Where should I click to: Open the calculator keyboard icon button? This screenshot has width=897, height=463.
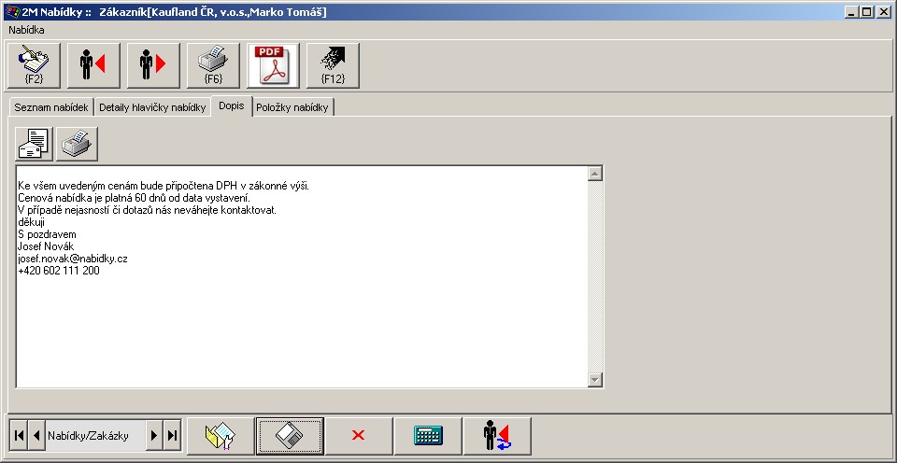pyautogui.click(x=428, y=436)
